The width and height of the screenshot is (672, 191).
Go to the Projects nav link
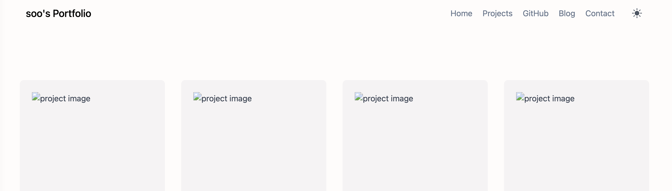click(x=497, y=13)
